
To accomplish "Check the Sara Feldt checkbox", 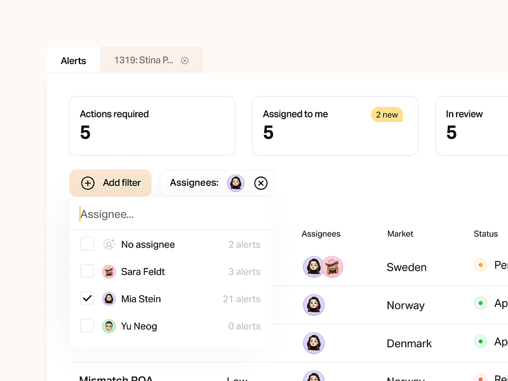I will (87, 271).
